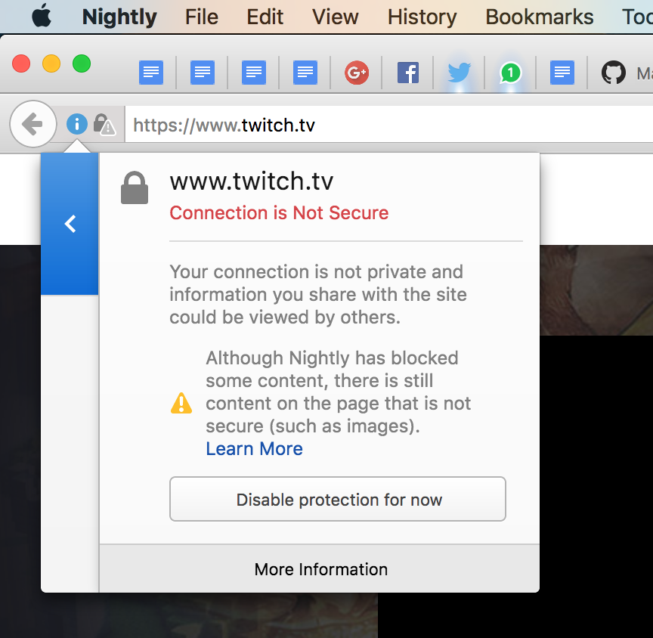This screenshot has height=638, width=653.
Task: Focus the twitch.tv URL address field
Action: coord(378,125)
